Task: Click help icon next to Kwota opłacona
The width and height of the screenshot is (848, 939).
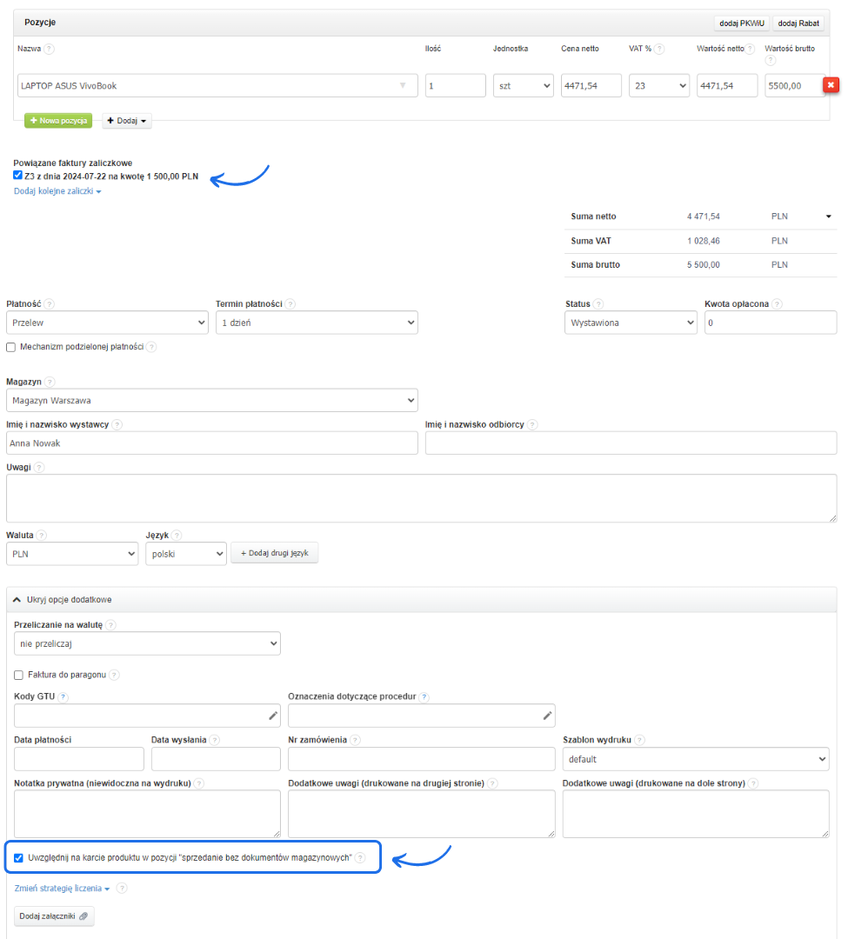Action: click(777, 304)
